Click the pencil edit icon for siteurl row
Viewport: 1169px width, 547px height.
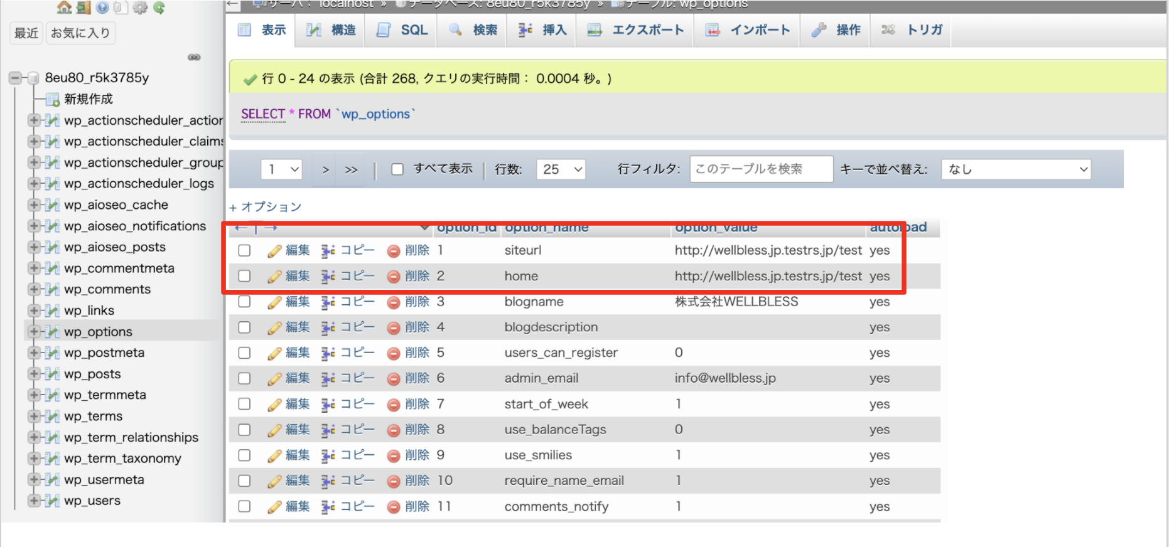coord(274,251)
